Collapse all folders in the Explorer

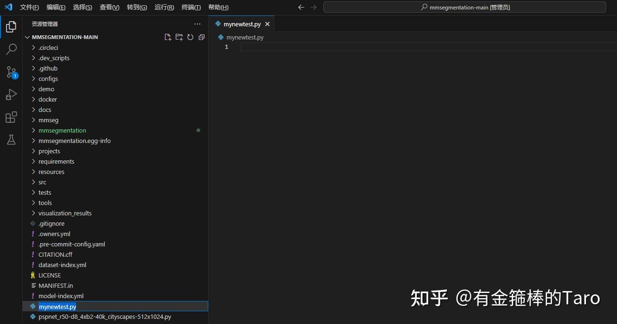pos(202,37)
